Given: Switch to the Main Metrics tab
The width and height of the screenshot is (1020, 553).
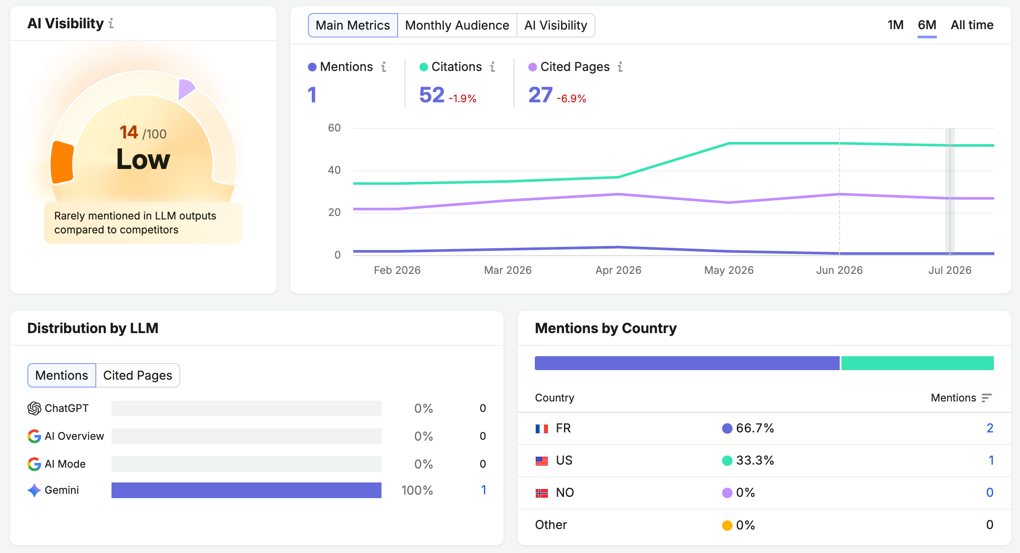Looking at the screenshot, I should pyautogui.click(x=353, y=25).
